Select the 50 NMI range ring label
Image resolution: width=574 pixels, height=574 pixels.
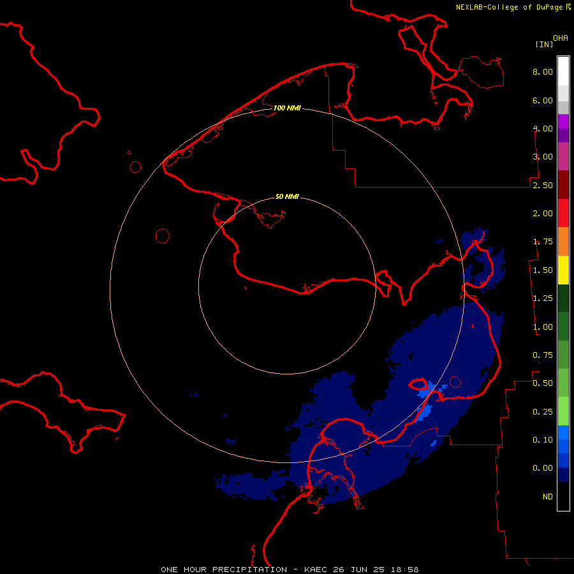point(287,196)
